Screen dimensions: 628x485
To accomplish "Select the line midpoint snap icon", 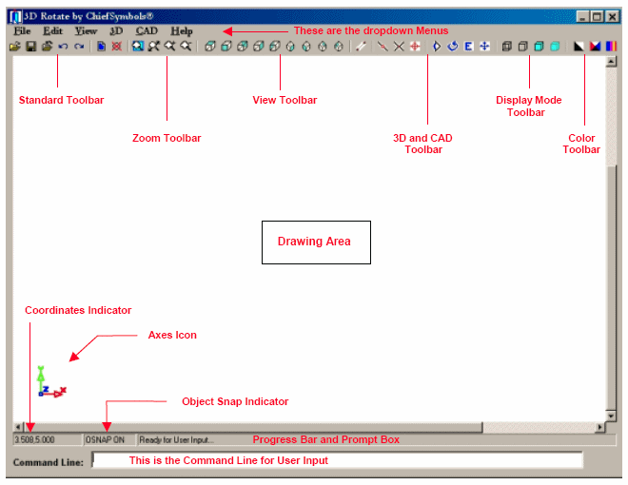I will tap(383, 47).
